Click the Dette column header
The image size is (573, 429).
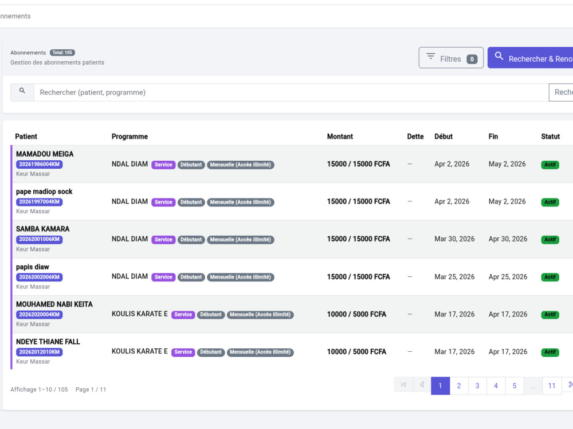(x=415, y=137)
